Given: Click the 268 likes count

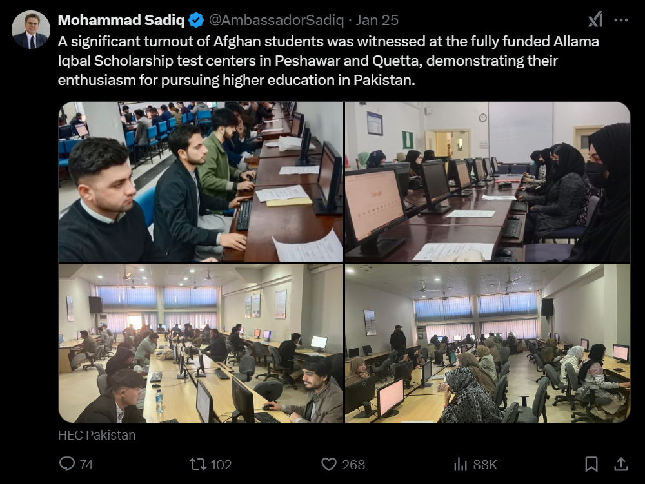Looking at the screenshot, I should 353,465.
